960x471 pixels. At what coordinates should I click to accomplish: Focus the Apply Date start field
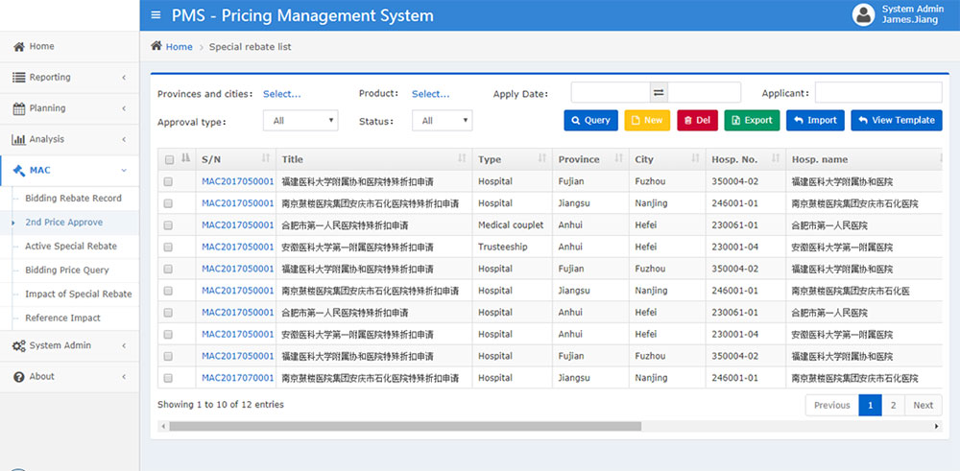click(x=611, y=92)
